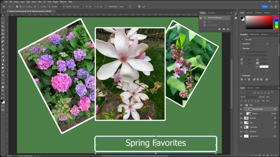Hide the Magnolia layer
Image resolution: width=280 pixels, height=157 pixels.
click(x=241, y=118)
